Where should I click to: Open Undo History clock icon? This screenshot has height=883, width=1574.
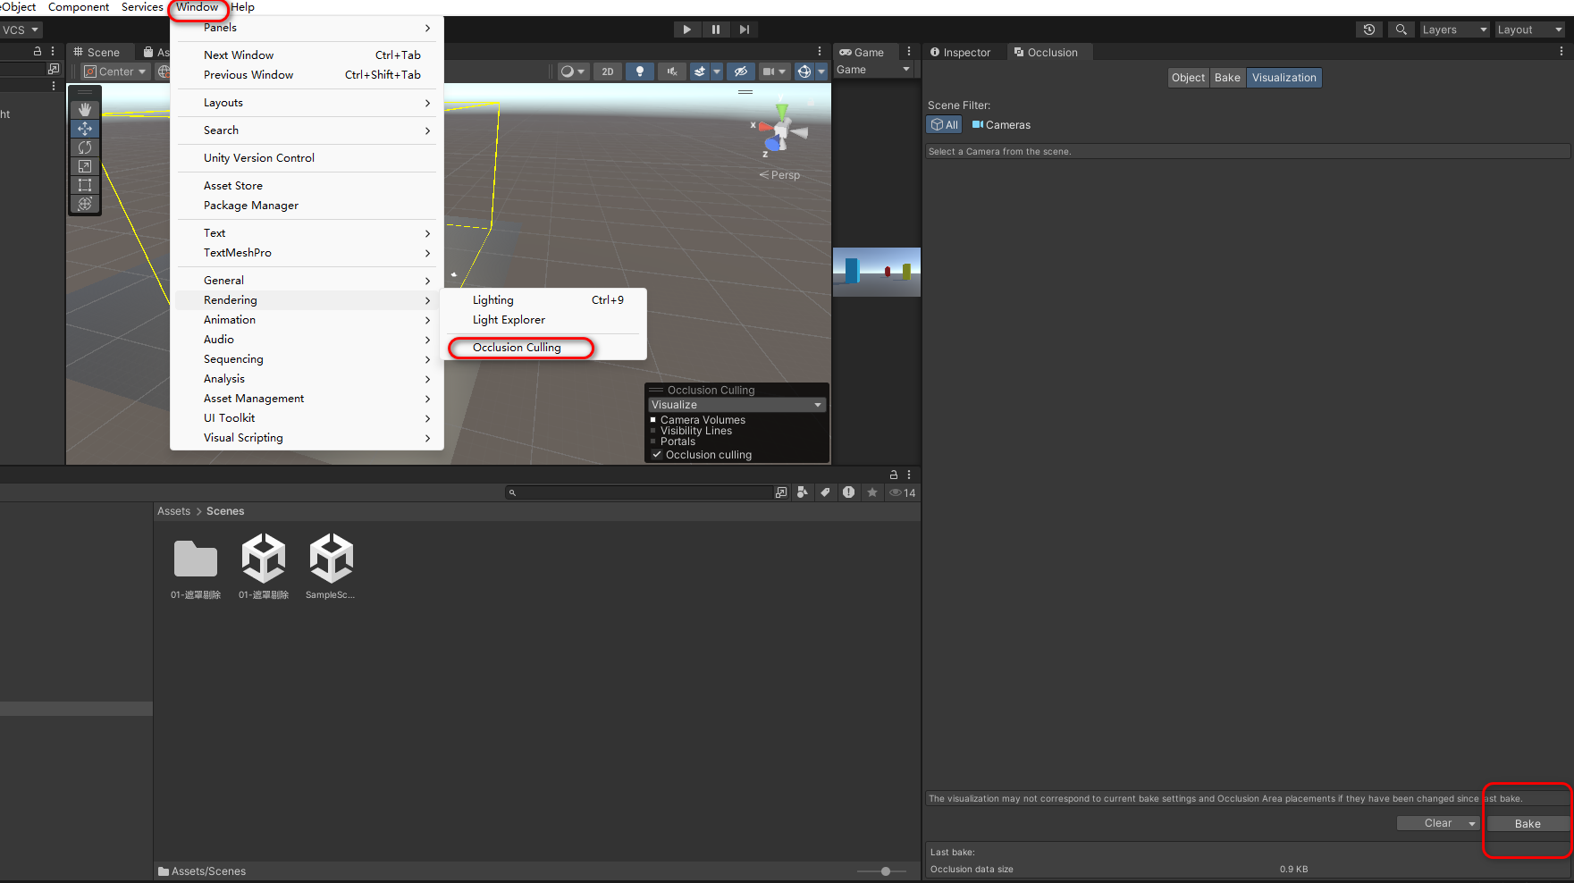pyautogui.click(x=1369, y=29)
